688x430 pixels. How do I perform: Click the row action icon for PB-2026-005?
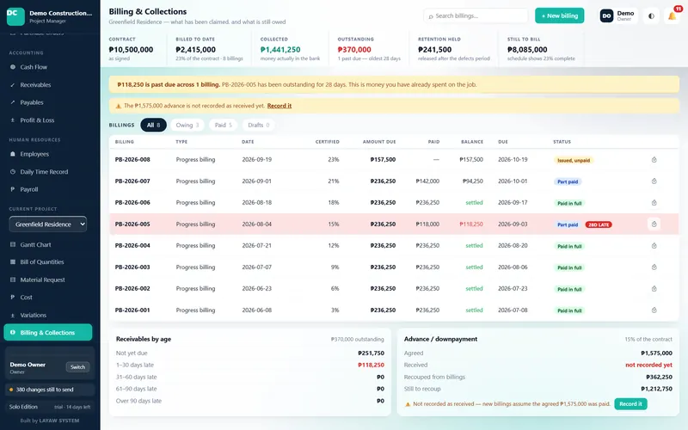point(654,224)
